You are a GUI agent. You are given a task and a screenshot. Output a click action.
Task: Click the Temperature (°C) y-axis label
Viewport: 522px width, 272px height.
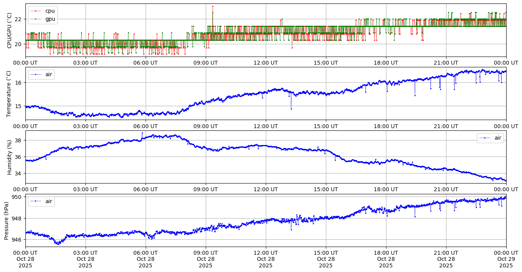point(10,93)
